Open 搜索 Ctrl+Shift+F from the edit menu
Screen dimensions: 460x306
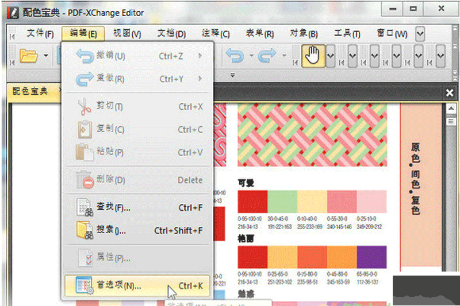click(138, 230)
